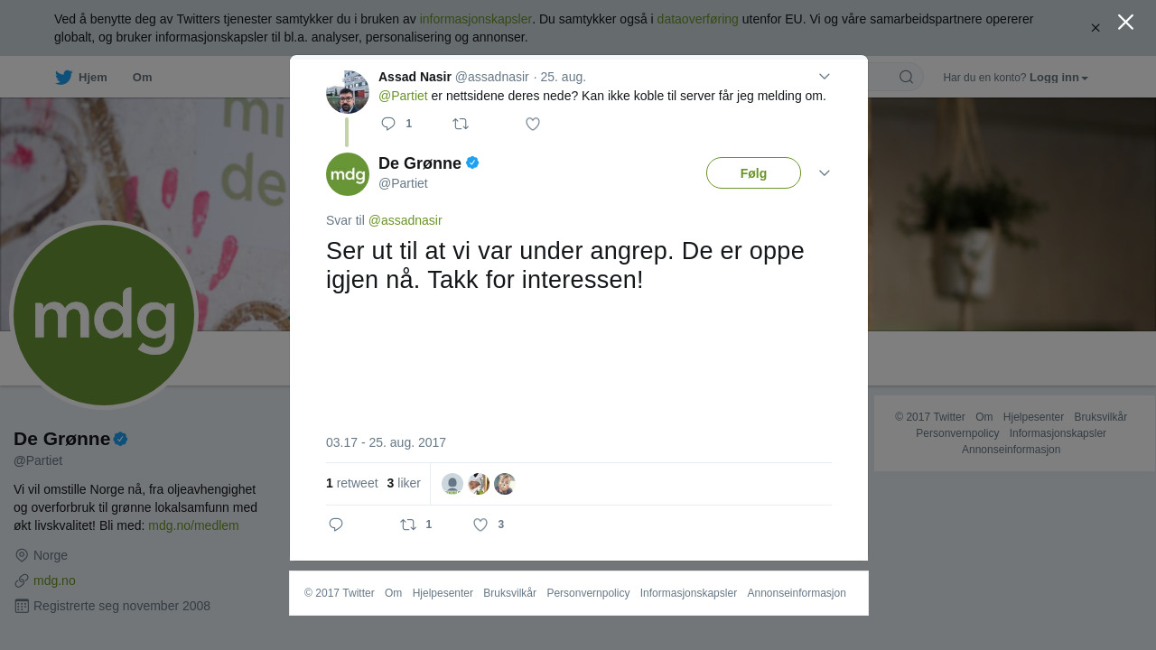View the 1 retweet count list
The image size is (1156, 650).
click(352, 483)
